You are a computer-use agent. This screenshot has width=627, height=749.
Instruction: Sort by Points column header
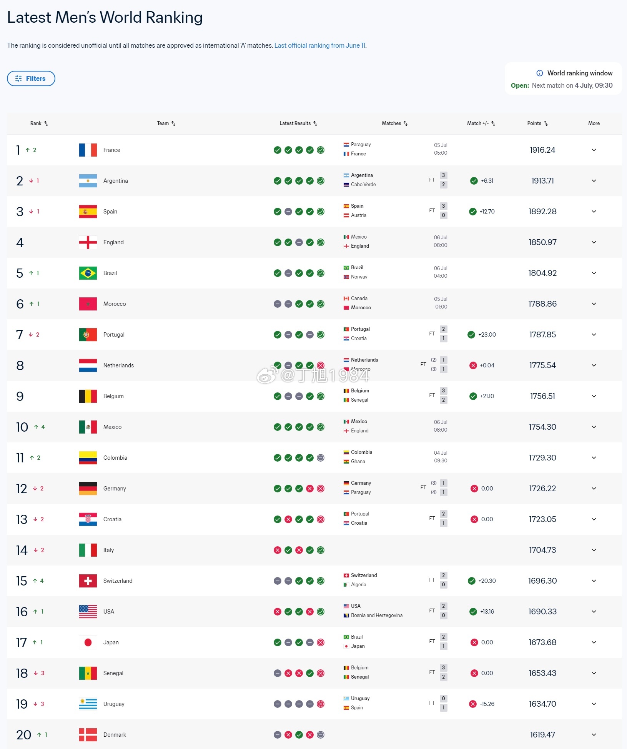point(537,123)
